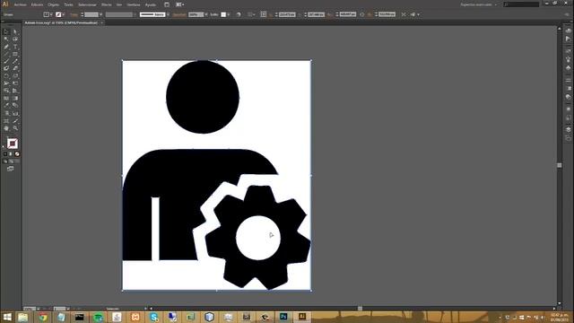Select the Paintbrush tool

(x=6, y=61)
